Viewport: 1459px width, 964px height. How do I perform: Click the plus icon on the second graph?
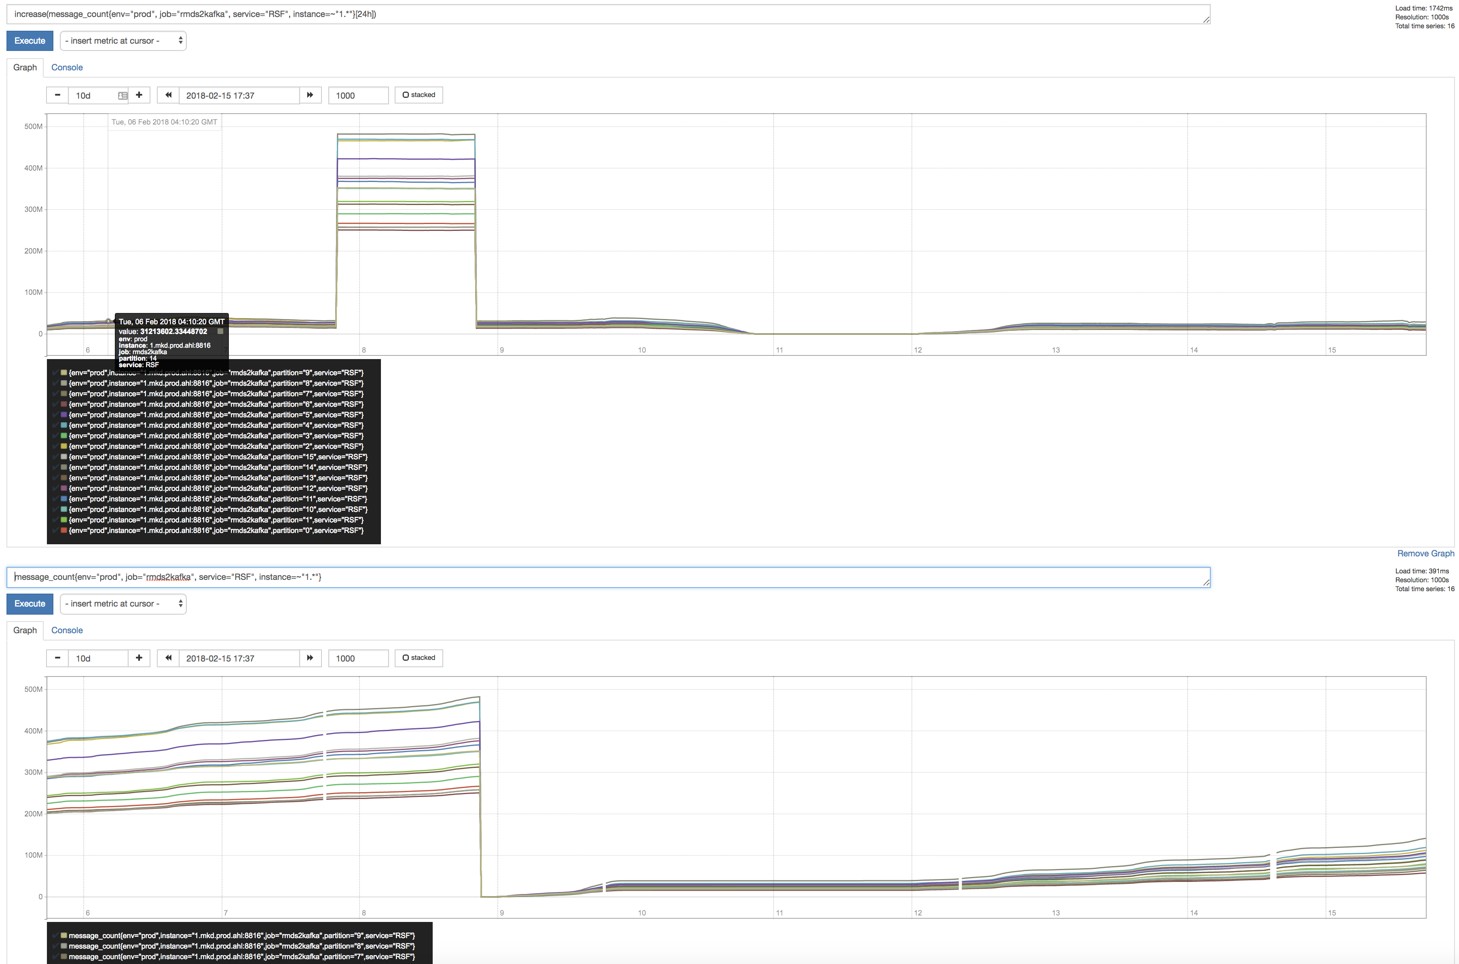click(x=139, y=657)
